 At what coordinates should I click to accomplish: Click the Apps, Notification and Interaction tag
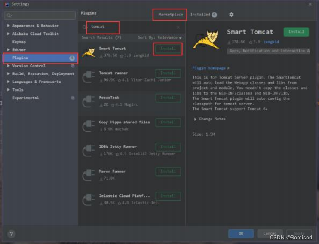click(x=268, y=51)
